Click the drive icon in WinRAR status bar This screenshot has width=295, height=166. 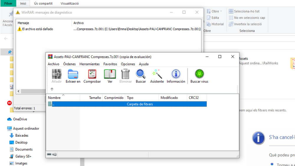pos(49,154)
